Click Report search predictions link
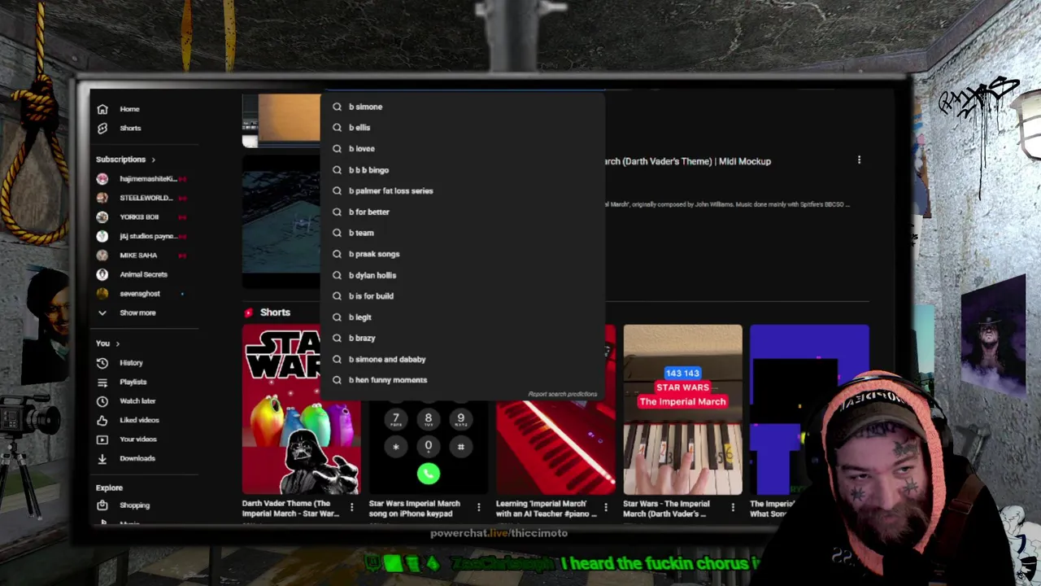 pyautogui.click(x=563, y=394)
